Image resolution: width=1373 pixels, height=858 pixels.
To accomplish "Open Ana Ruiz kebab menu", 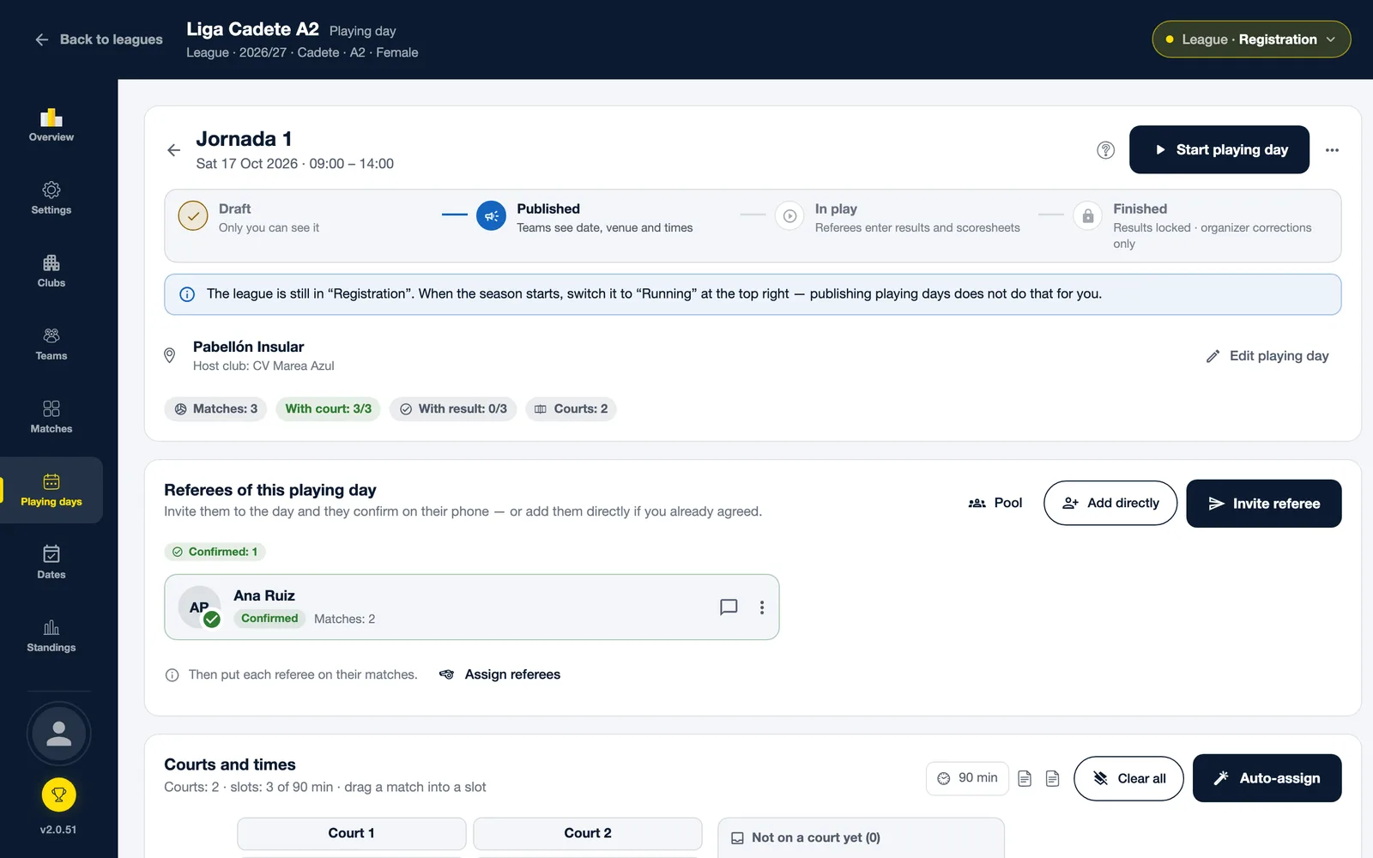I will pos(762,607).
